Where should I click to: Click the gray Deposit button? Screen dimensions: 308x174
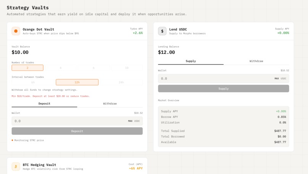(x=77, y=131)
